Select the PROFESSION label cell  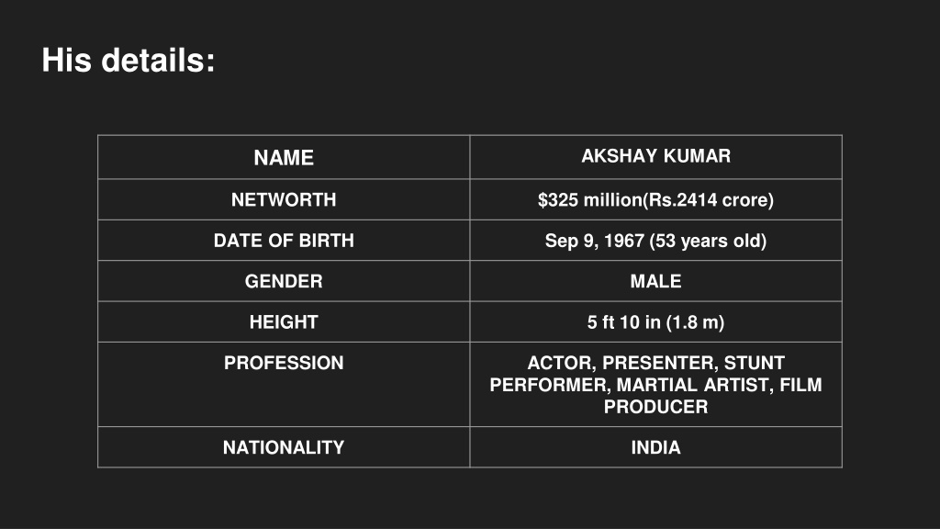pyautogui.click(x=284, y=385)
